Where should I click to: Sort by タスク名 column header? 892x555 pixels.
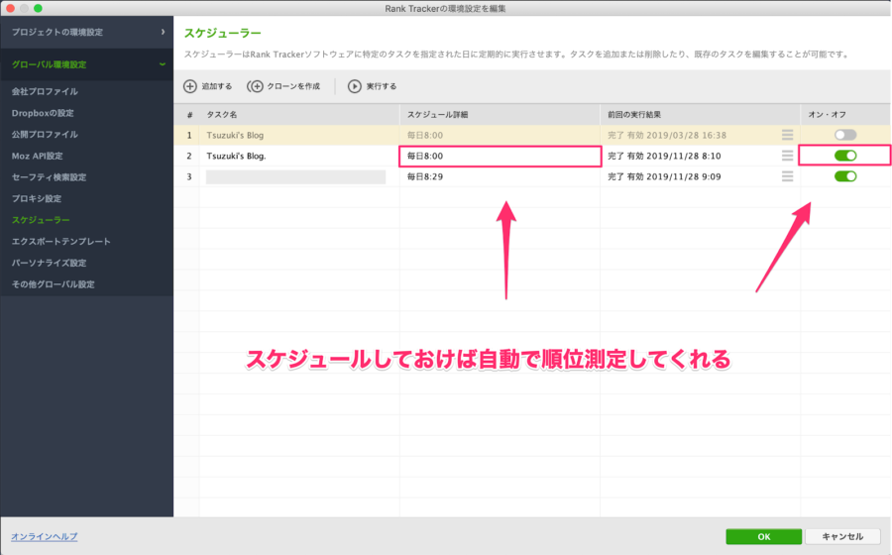299,114
